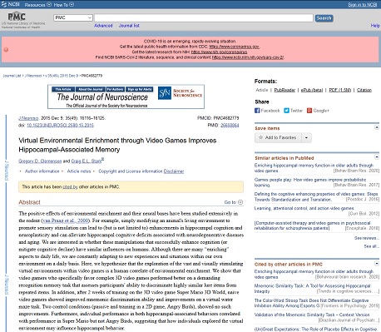
Task: Click the PMC logo
Action: click(17, 17)
